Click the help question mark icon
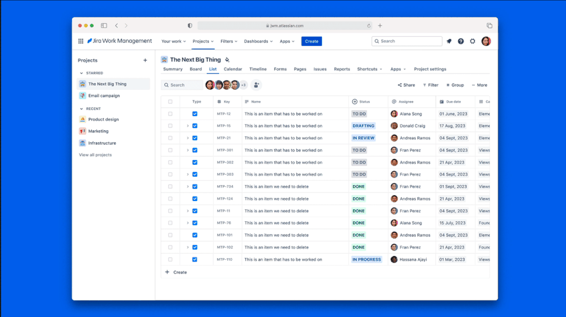This screenshot has width=566, height=317. (461, 41)
